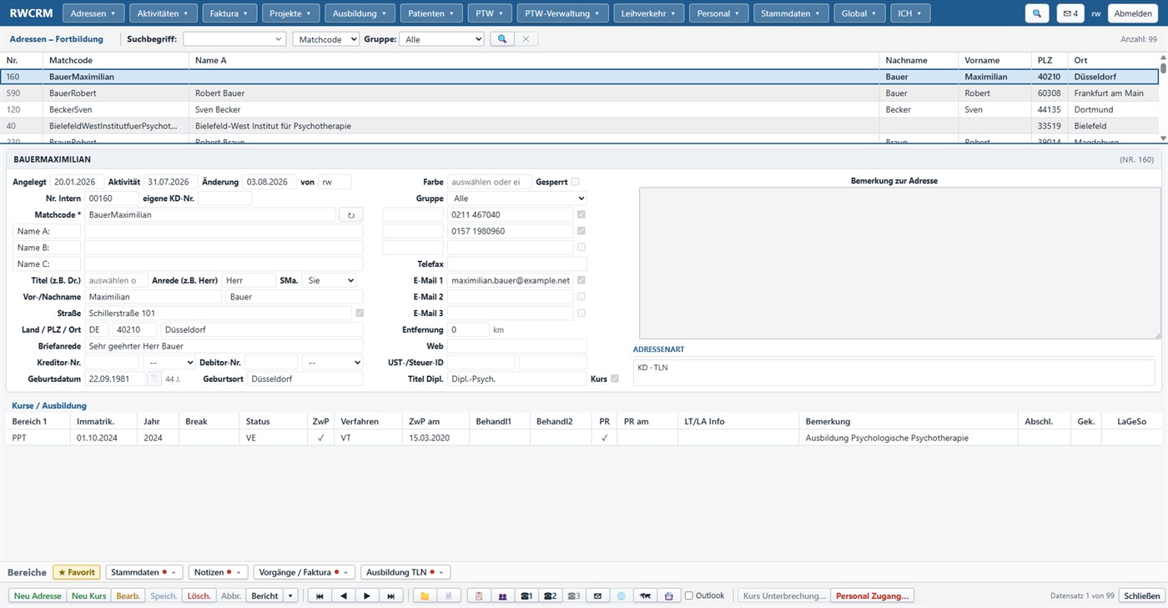Viewport: 1168px width, 608px height.
Task: Go to next record
Action: (x=366, y=596)
